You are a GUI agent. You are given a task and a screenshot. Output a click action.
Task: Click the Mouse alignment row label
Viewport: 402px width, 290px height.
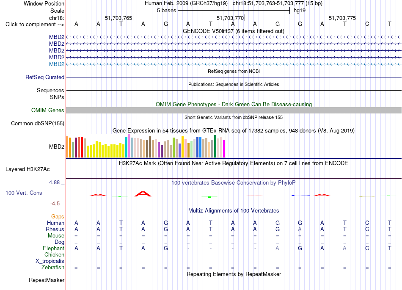coord(56,236)
